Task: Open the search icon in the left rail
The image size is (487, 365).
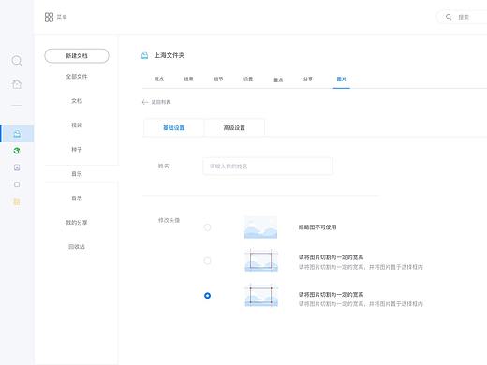Action: pyautogui.click(x=17, y=61)
